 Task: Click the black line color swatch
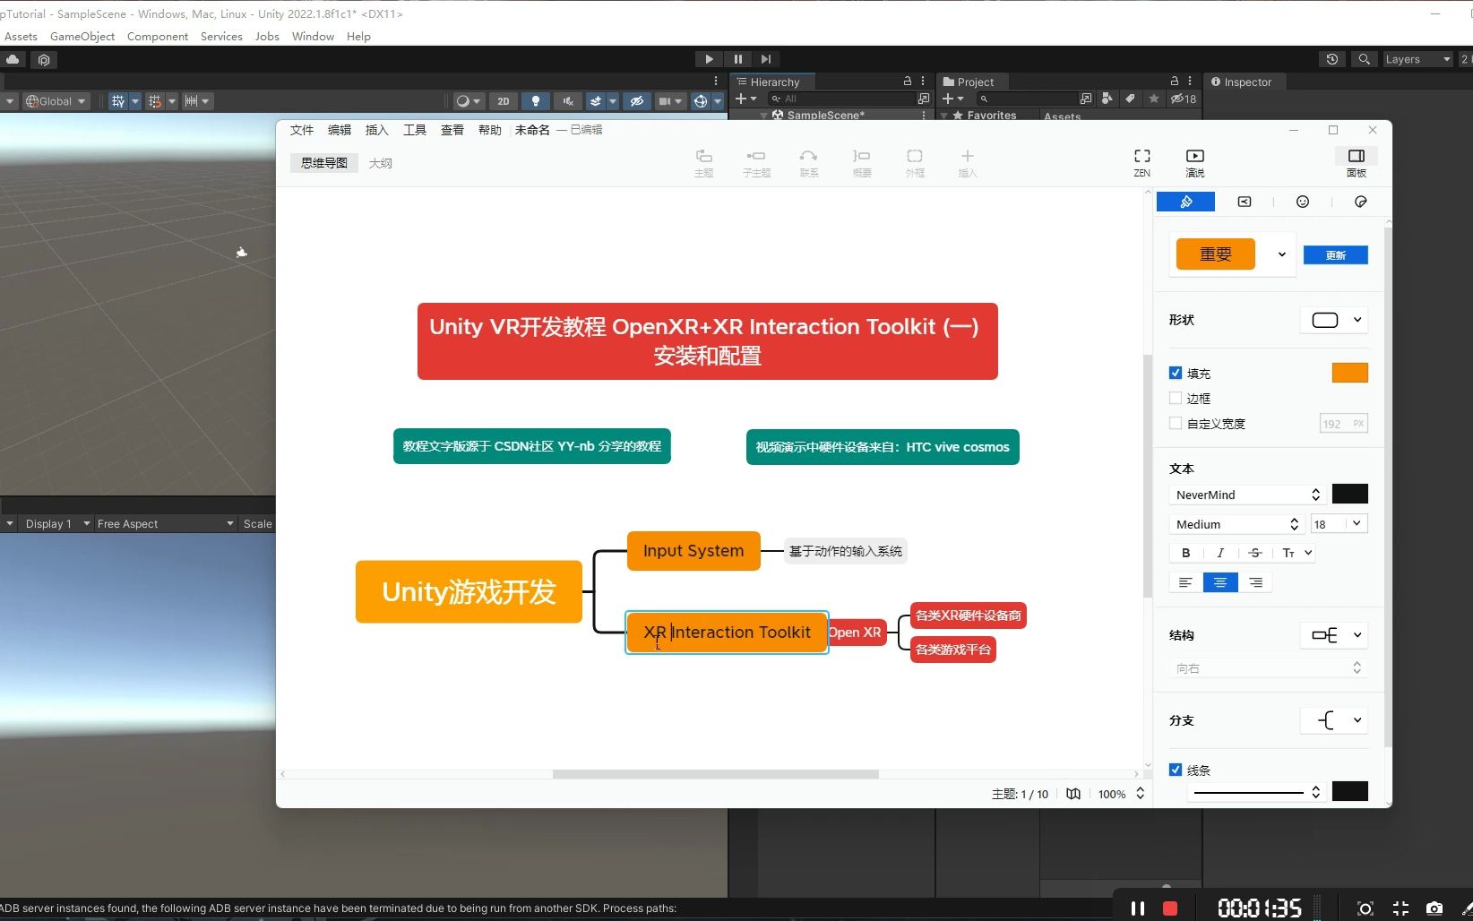point(1350,791)
